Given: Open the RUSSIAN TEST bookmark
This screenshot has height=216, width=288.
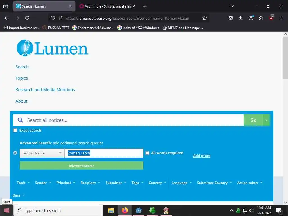Looking at the screenshot, I should tap(56, 28).
